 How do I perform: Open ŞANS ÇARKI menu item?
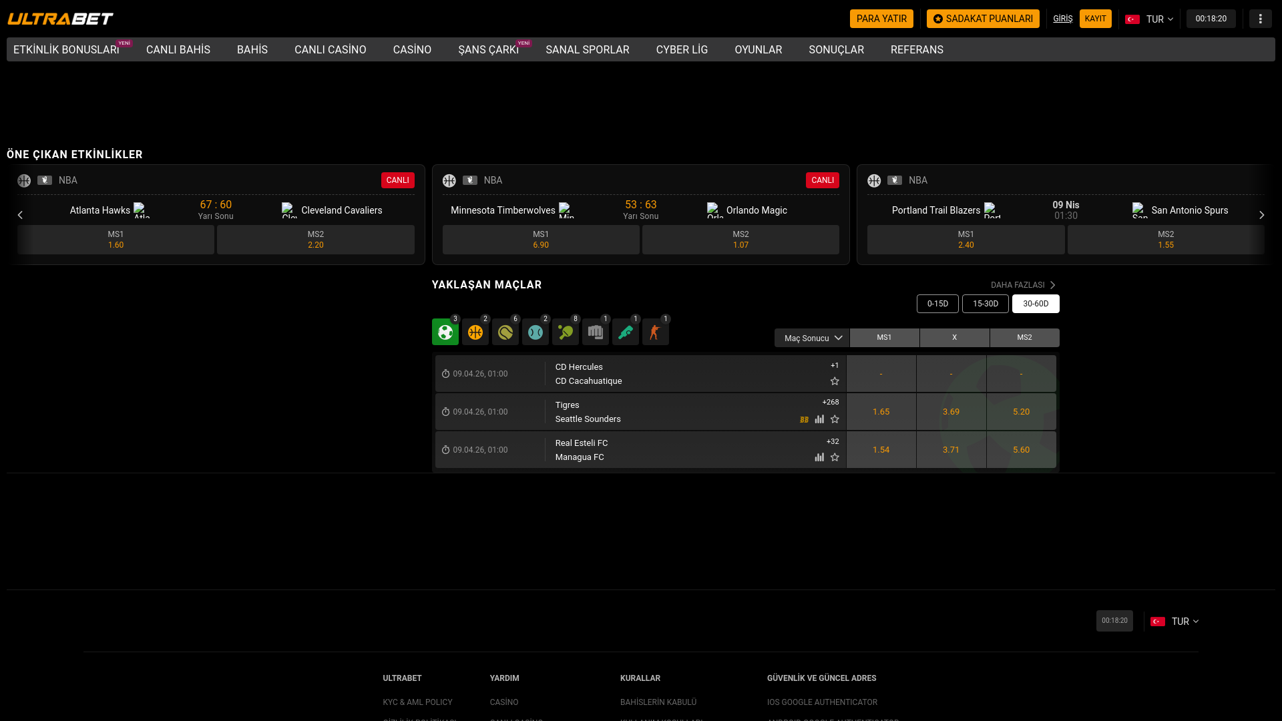click(x=489, y=50)
